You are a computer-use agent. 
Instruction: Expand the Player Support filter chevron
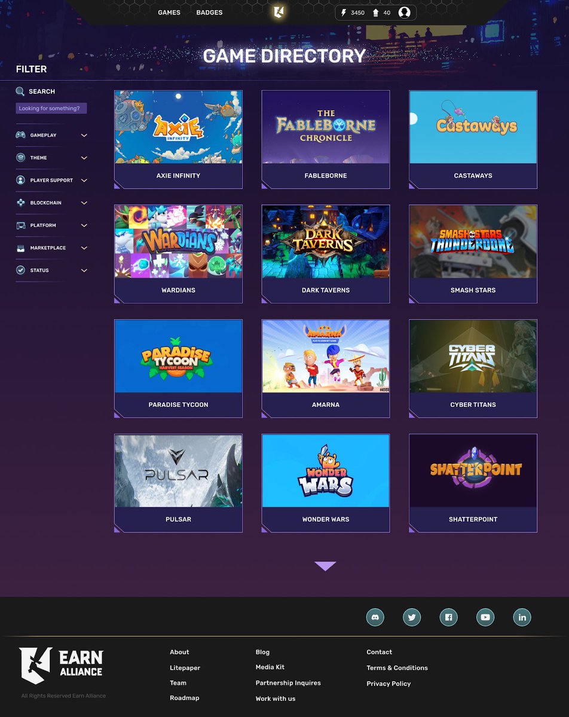[84, 180]
